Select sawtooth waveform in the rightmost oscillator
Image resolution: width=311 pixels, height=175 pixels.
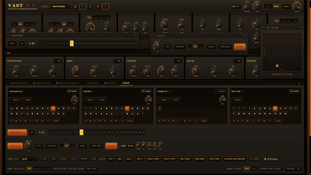pos(289,21)
